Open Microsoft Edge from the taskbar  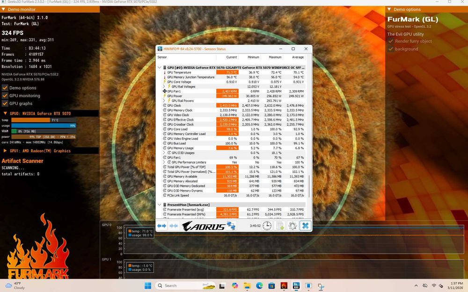coord(259,286)
